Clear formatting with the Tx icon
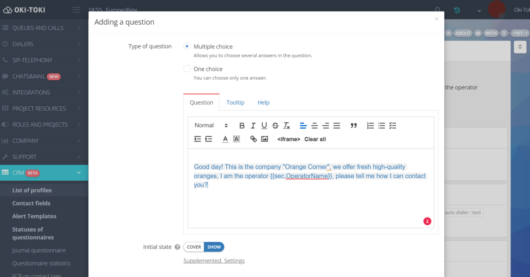The image size is (530, 277). click(x=286, y=125)
